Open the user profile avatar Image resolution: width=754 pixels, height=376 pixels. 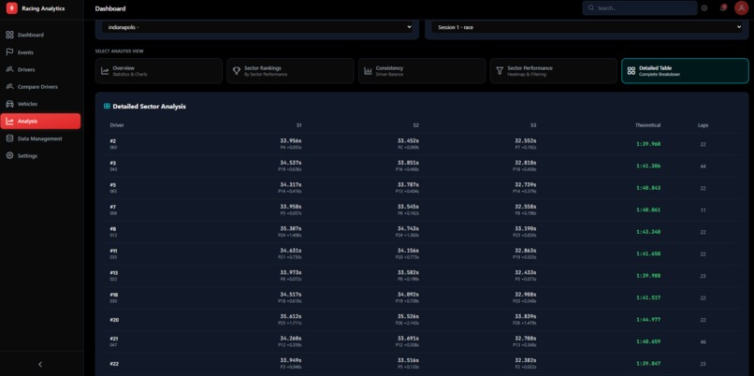point(741,8)
